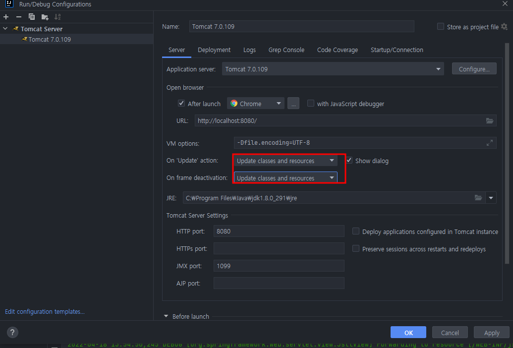
Task: Click the vertical scrollbar of settings panel
Action: (508, 154)
